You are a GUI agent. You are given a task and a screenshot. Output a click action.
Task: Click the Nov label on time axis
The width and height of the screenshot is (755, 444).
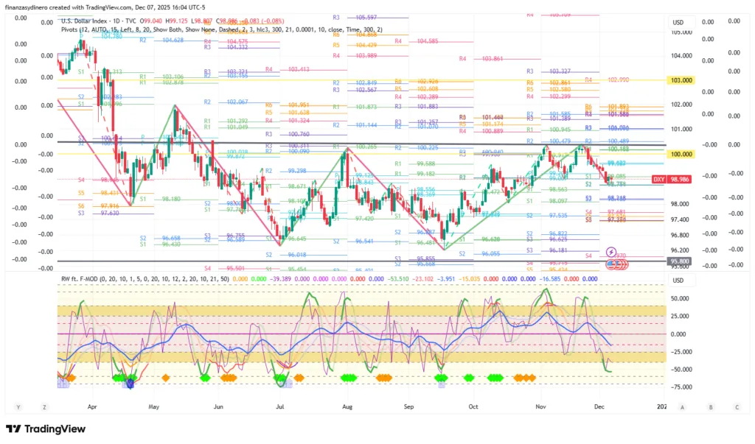(x=541, y=406)
